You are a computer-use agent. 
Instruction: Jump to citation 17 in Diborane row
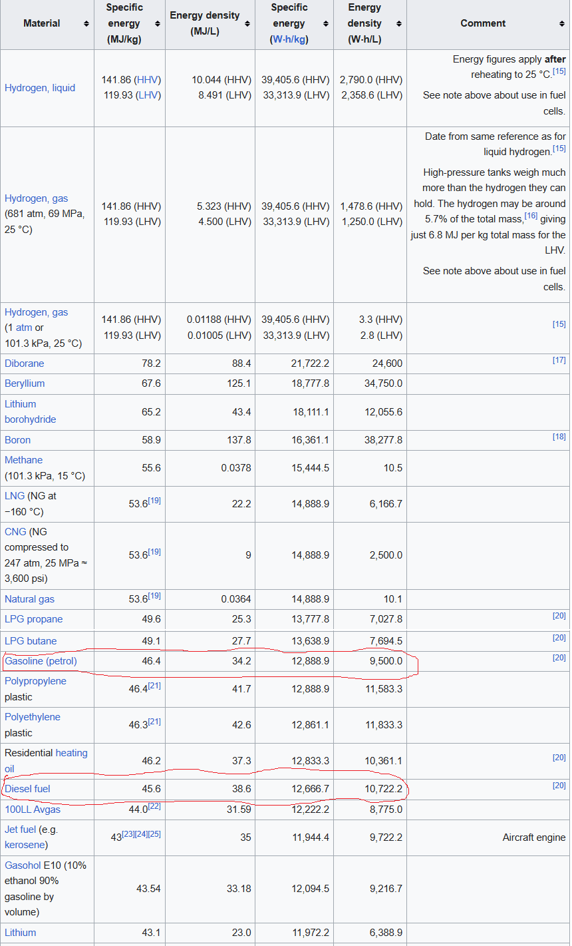coord(559,360)
